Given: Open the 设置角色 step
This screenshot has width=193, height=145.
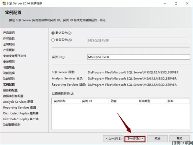Looking at the screenshot, I should (9, 67).
